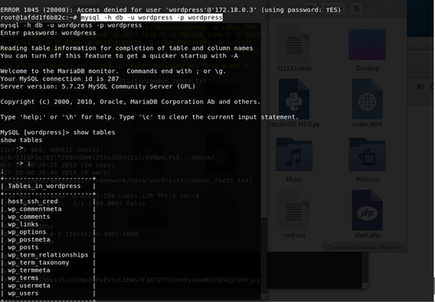This screenshot has width=435, height=302.
Task: Click the terminal scrollbar down arrow
Action: point(264,297)
